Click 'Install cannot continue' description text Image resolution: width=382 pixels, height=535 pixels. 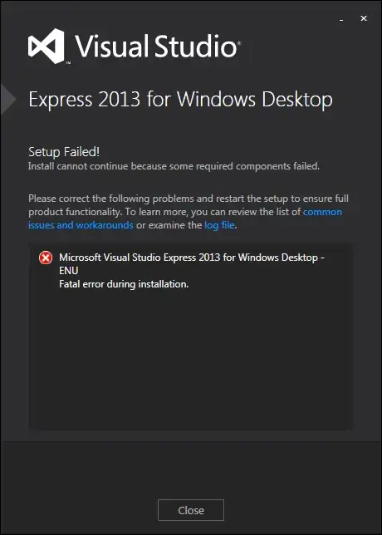(174, 166)
